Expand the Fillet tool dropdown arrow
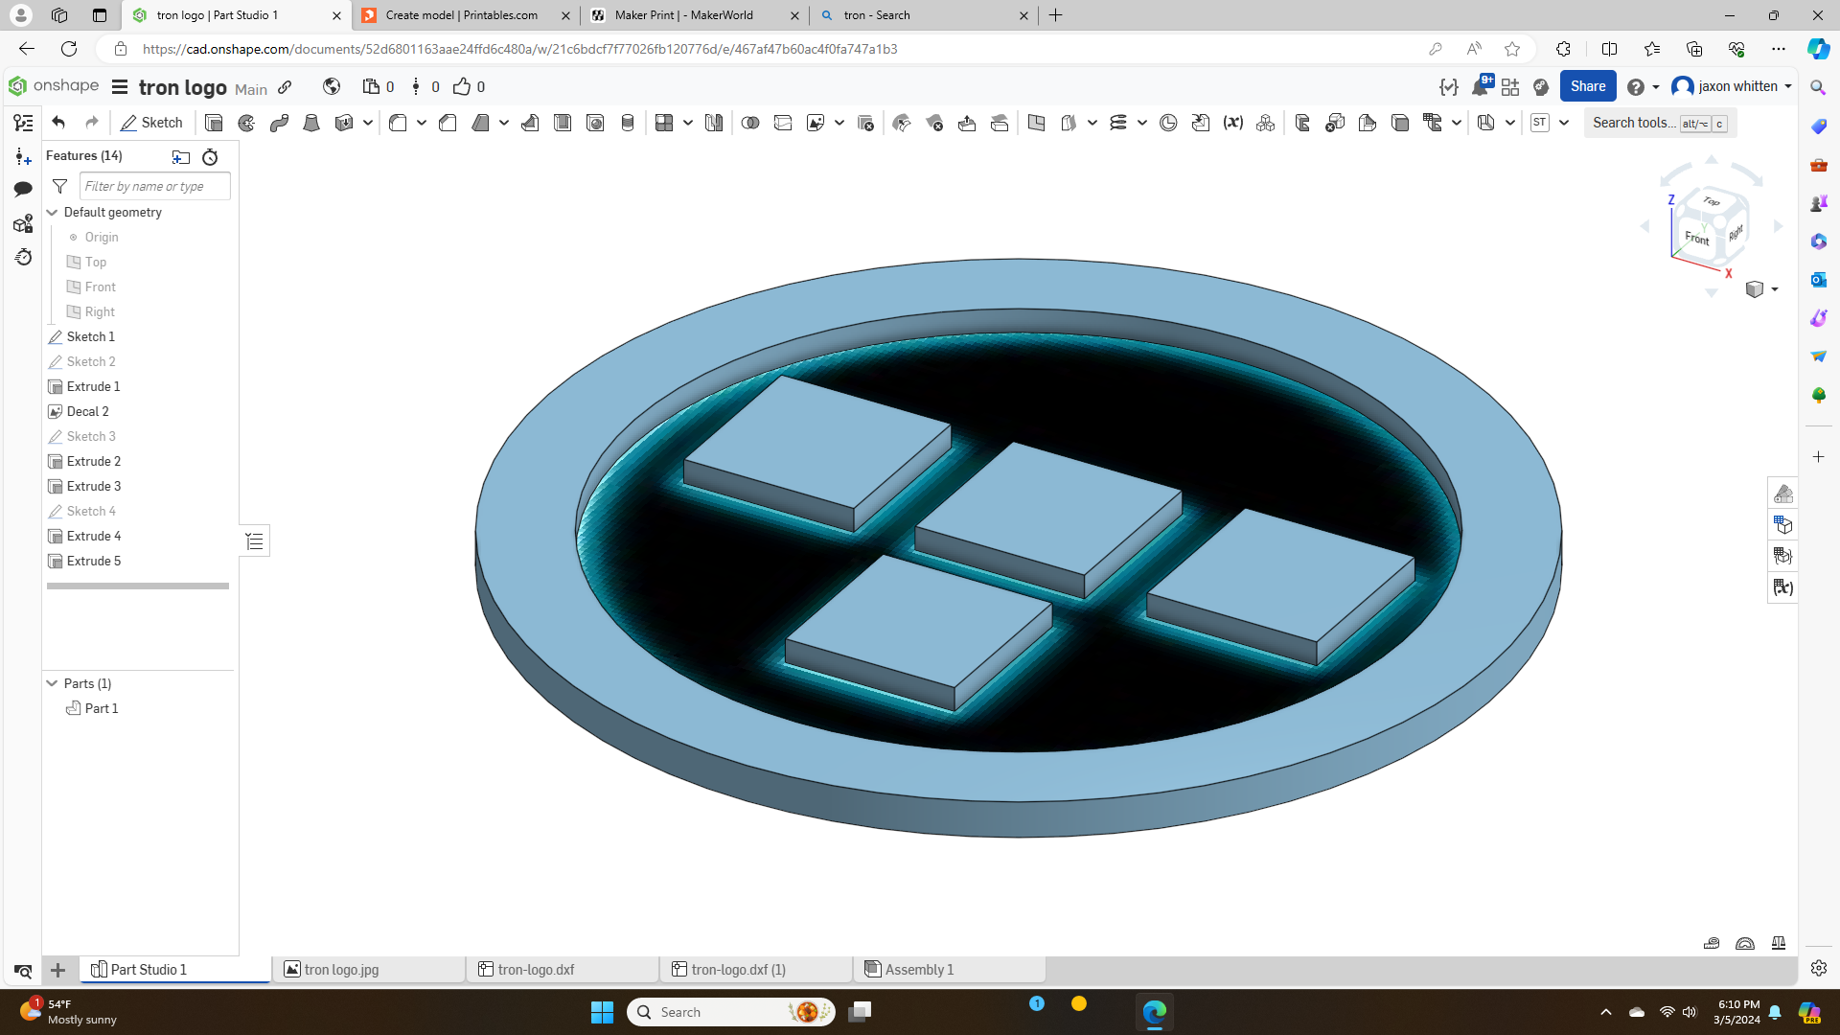Screen dimensions: 1840x1035 tap(421, 123)
